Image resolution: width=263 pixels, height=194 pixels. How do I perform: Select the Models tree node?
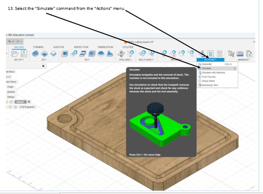tap(11, 92)
